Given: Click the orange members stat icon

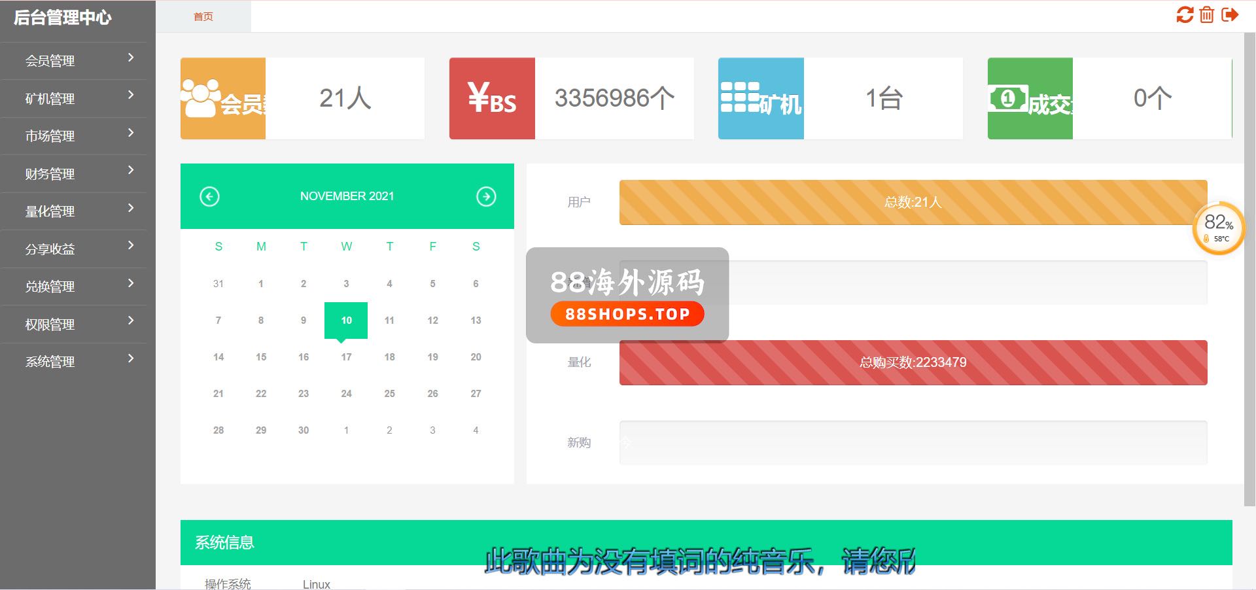Looking at the screenshot, I should click(222, 98).
